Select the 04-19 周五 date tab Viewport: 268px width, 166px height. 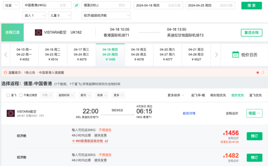139,55
